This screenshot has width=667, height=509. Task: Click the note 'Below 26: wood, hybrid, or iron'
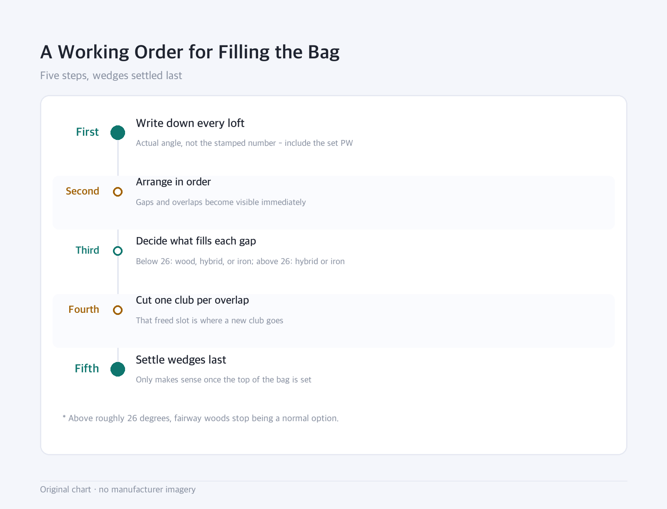click(x=194, y=262)
